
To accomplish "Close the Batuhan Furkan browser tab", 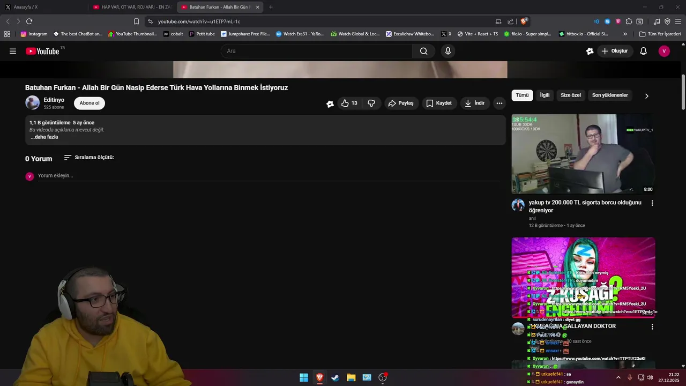I will (x=258, y=7).
